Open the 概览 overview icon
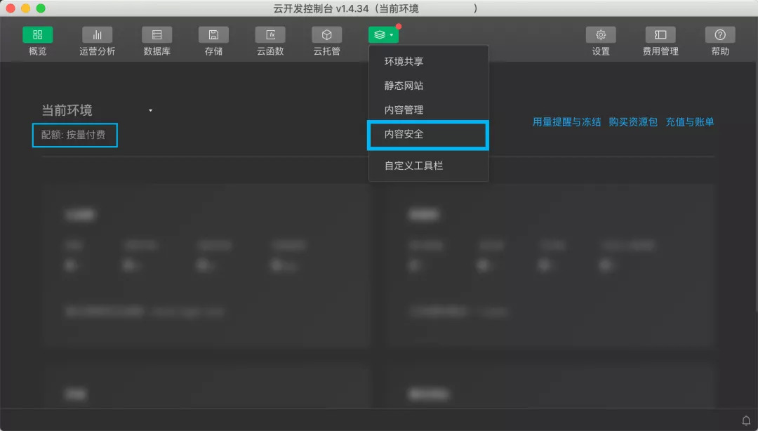Screen dimensions: 758x431 point(38,35)
